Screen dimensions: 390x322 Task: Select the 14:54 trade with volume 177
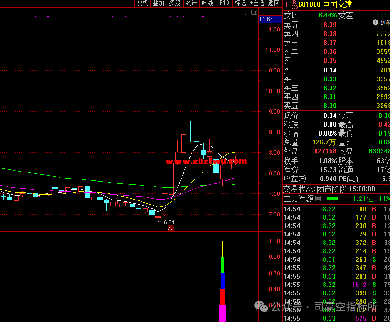point(337,218)
